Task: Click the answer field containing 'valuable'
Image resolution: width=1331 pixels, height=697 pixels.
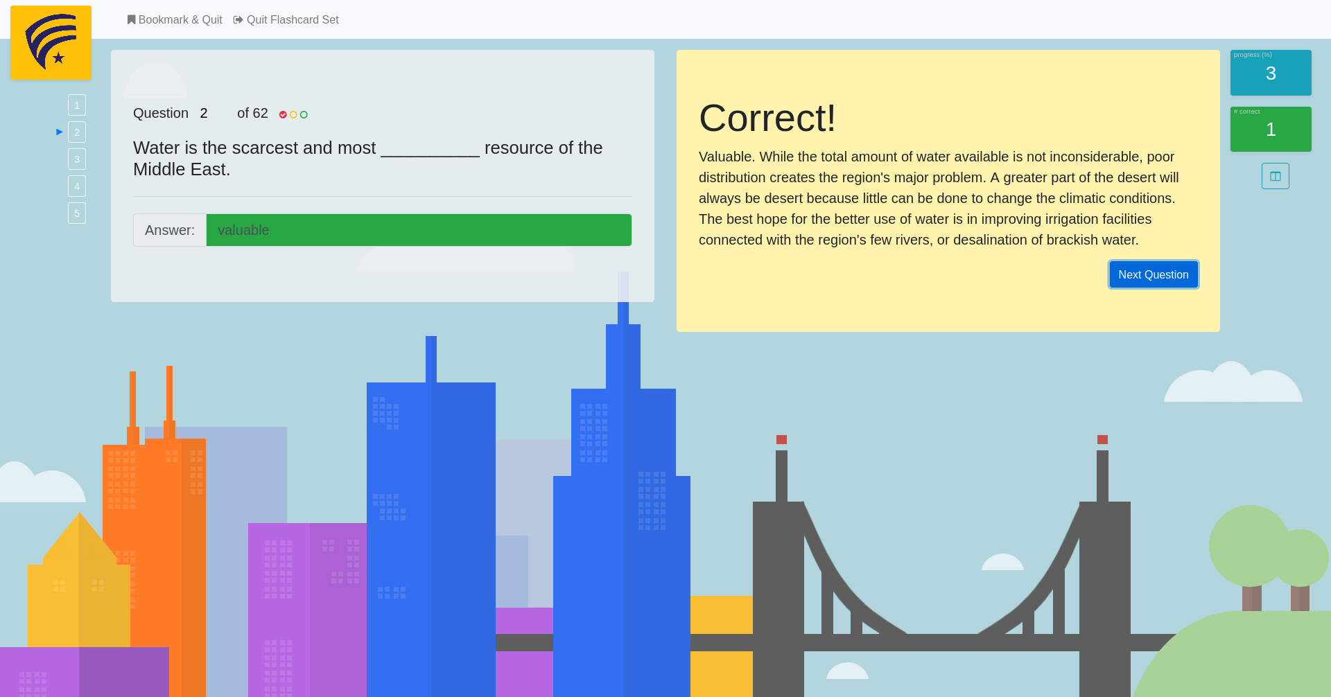Action: (x=419, y=230)
